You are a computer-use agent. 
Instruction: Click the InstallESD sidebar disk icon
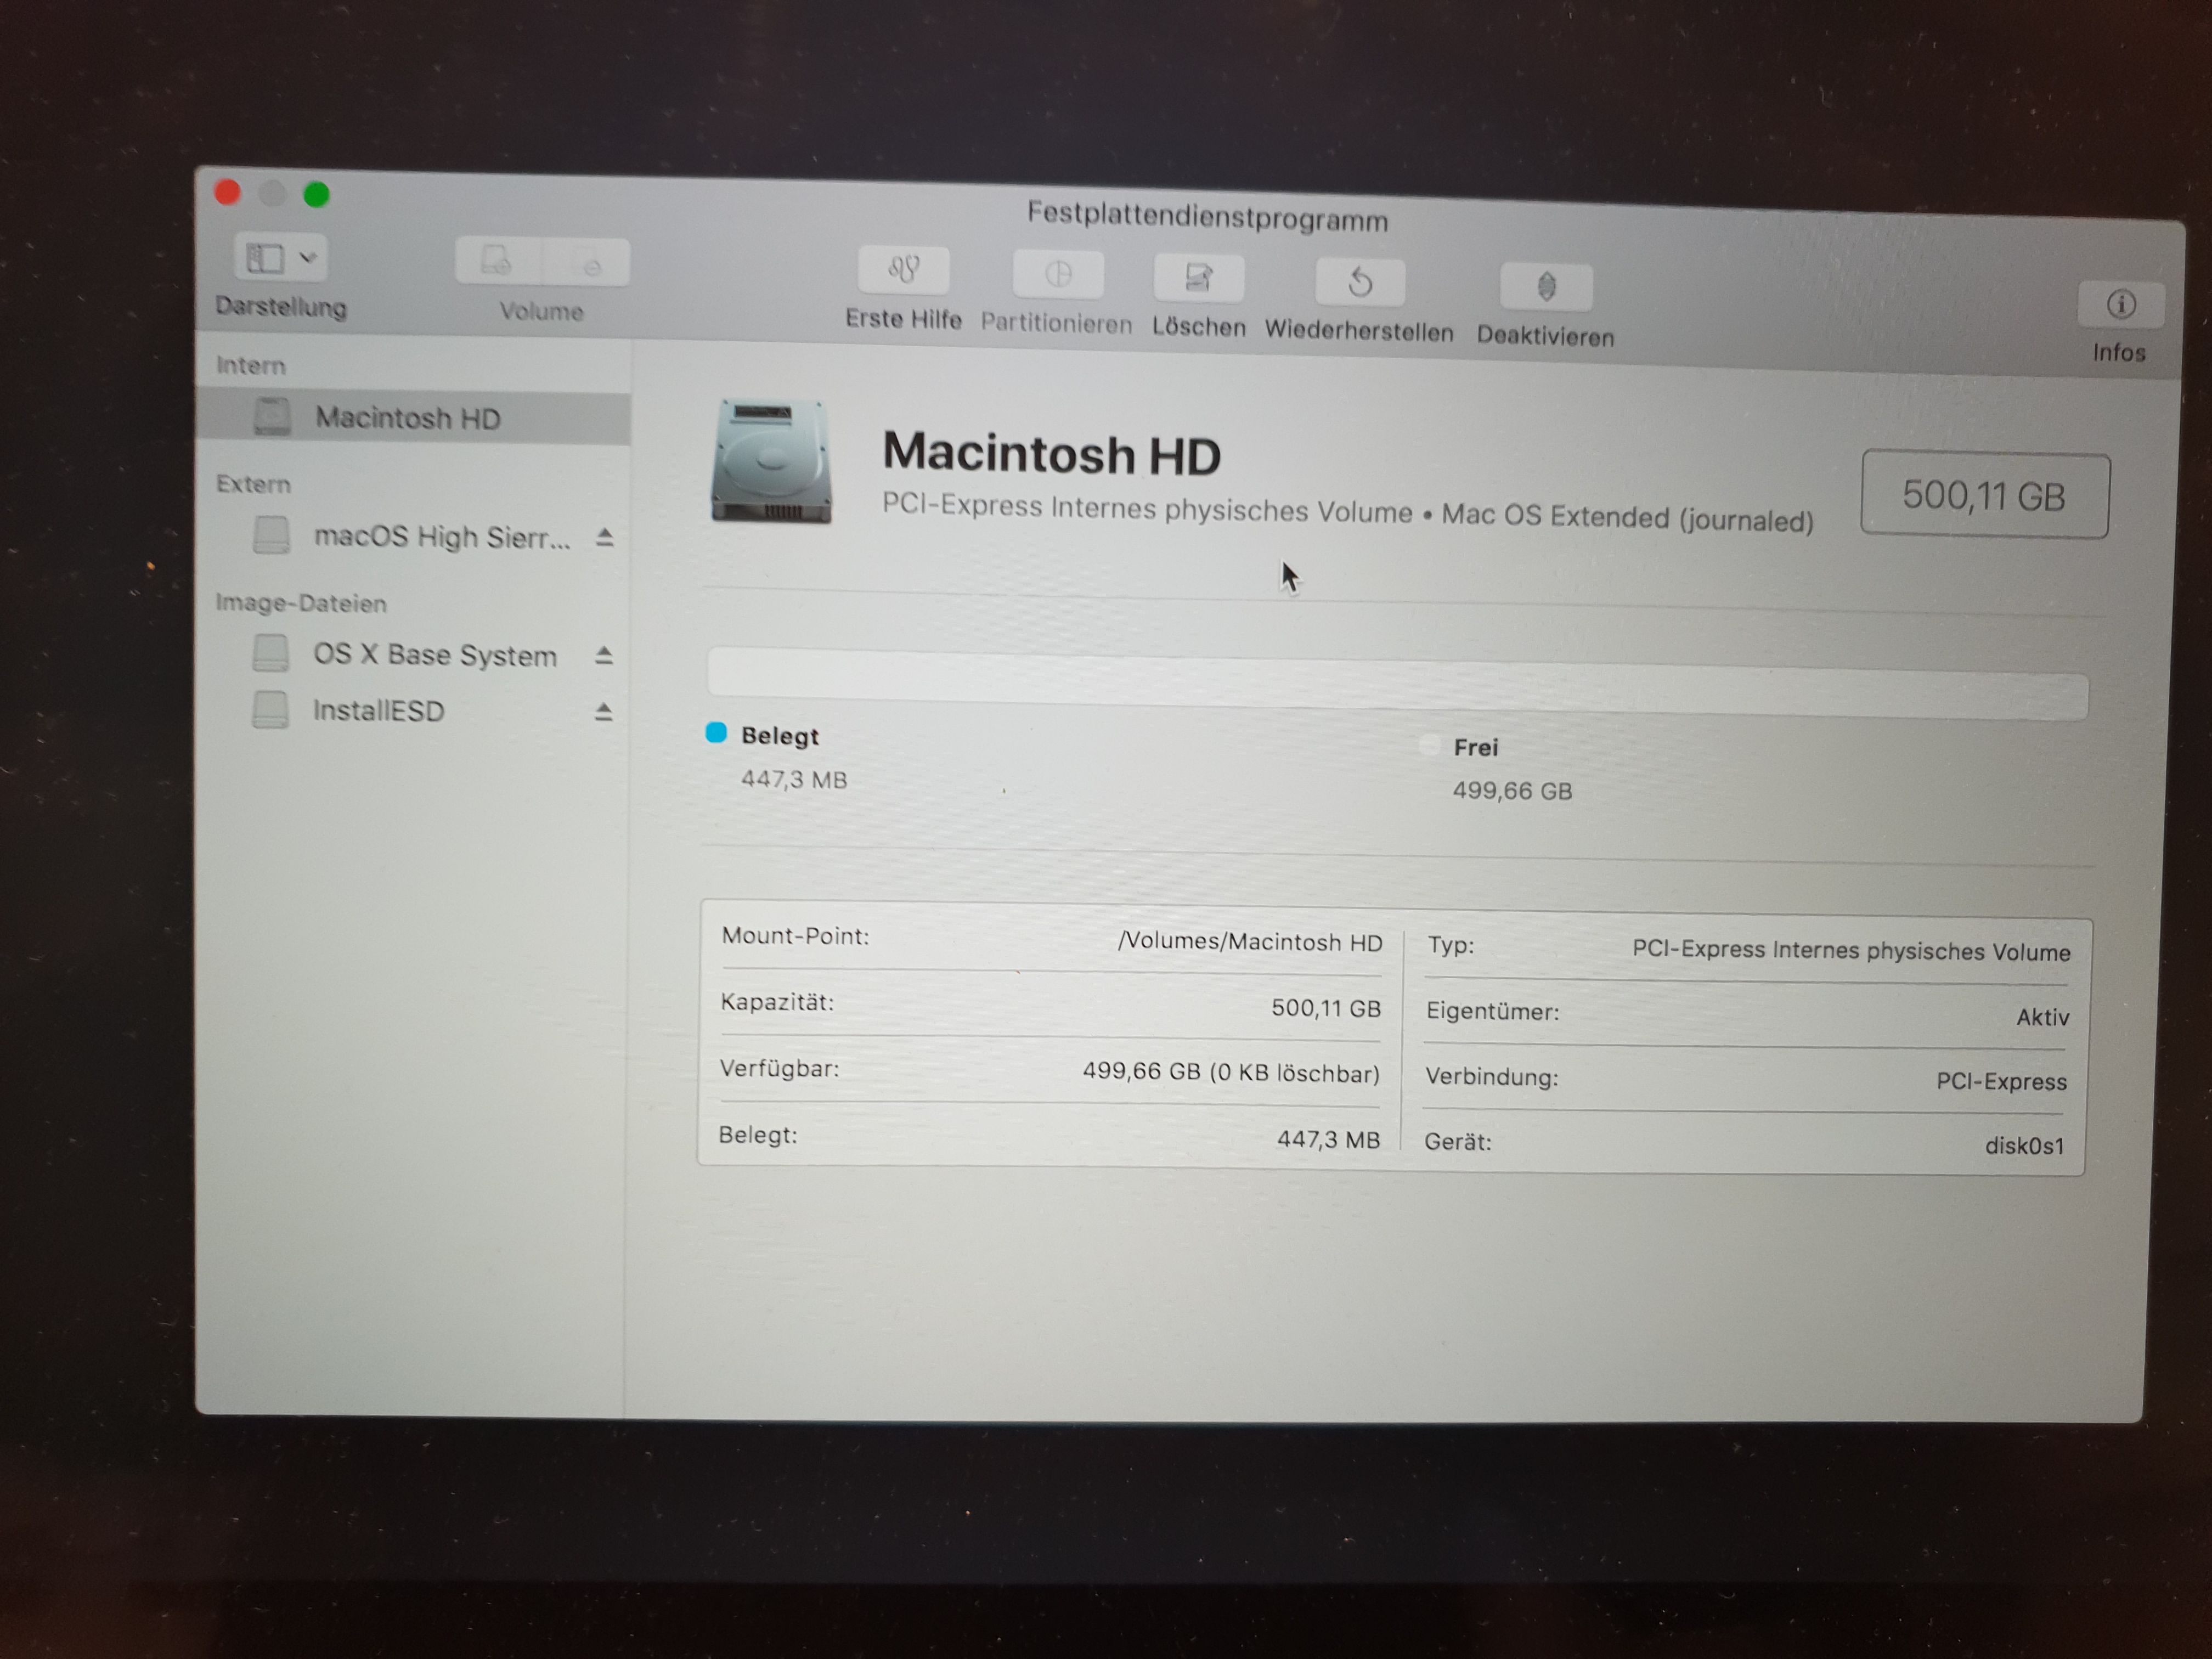point(270,710)
